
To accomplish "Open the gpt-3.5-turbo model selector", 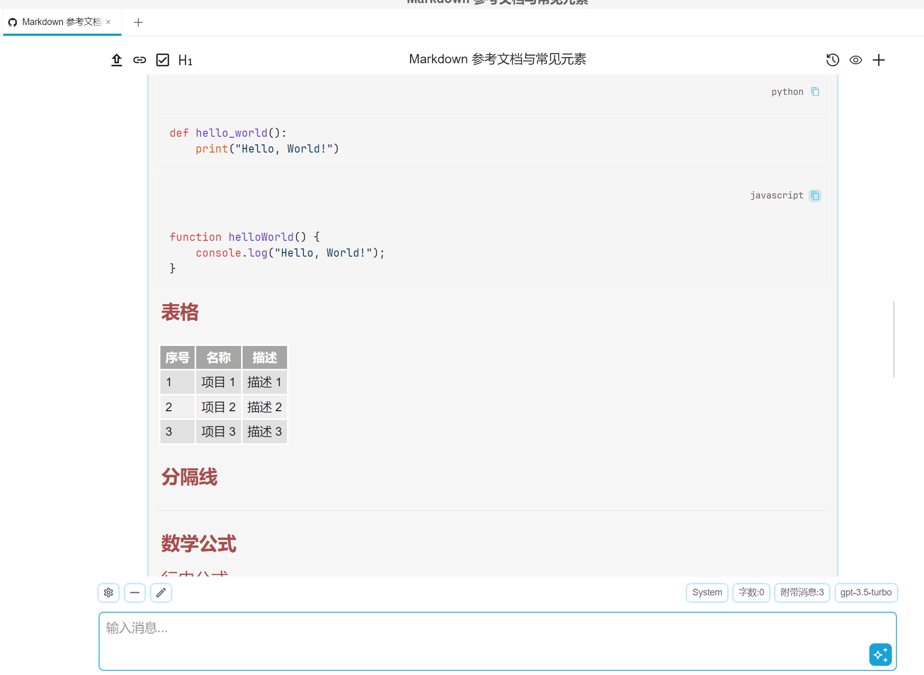I will [866, 593].
